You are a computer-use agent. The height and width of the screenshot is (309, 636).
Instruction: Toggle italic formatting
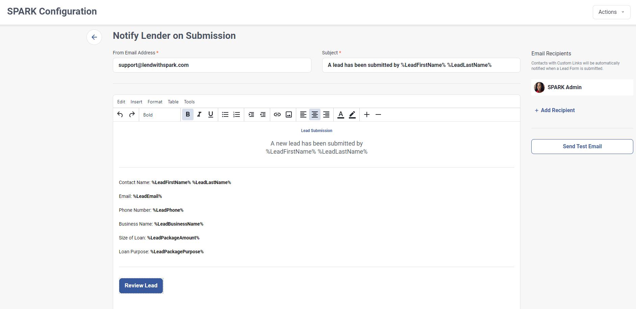pyautogui.click(x=199, y=114)
